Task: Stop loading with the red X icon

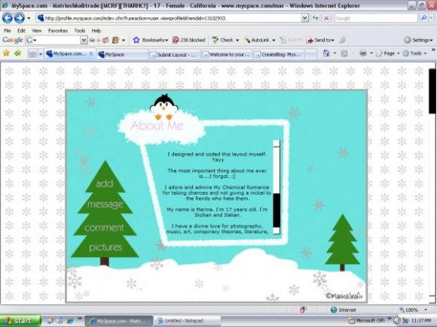Action: click(x=326, y=18)
